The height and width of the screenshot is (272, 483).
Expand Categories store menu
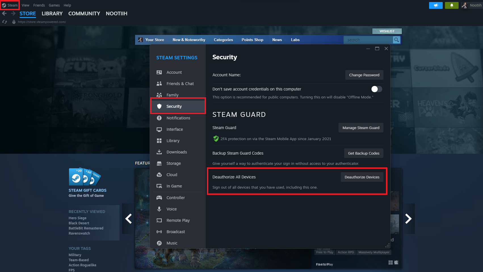tap(223, 40)
